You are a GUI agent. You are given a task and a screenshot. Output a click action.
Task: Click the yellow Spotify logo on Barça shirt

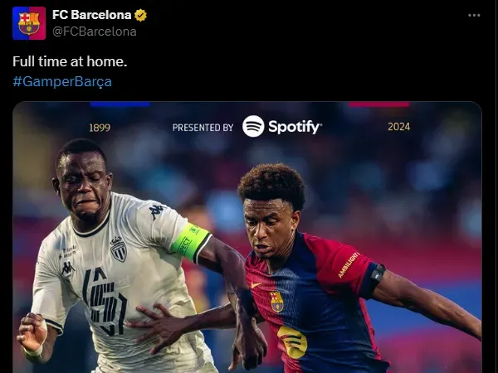point(292,342)
